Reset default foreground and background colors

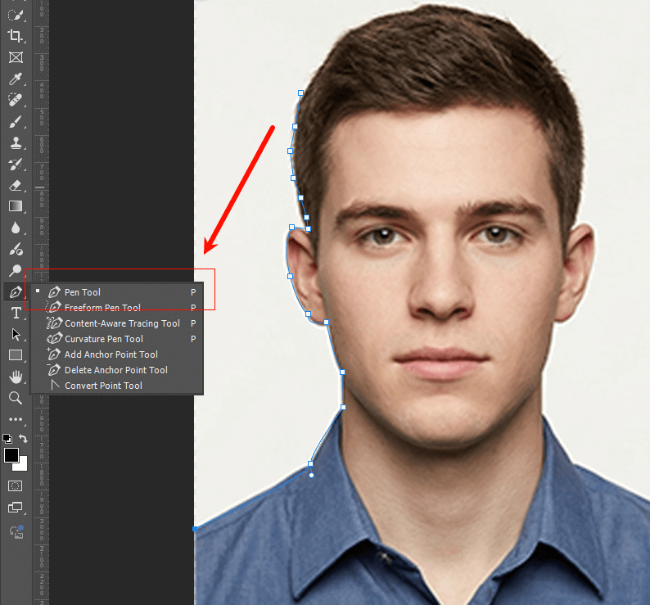point(7,439)
